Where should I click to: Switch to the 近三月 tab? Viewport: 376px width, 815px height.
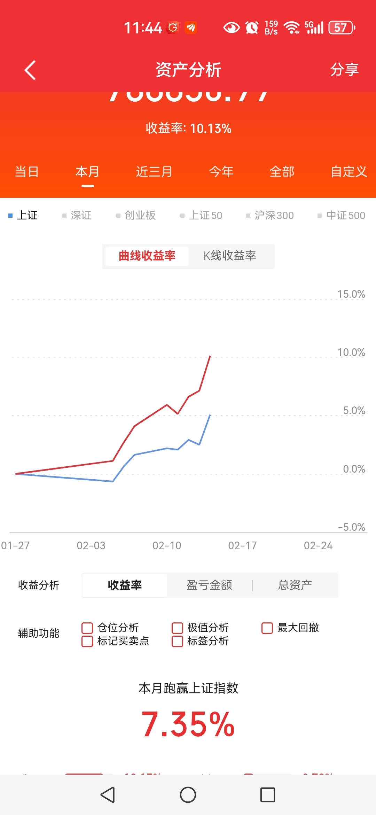coord(154,172)
